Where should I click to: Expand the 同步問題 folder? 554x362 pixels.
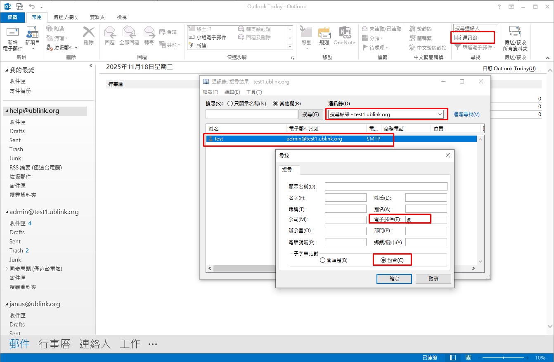pyautogui.click(x=6, y=269)
